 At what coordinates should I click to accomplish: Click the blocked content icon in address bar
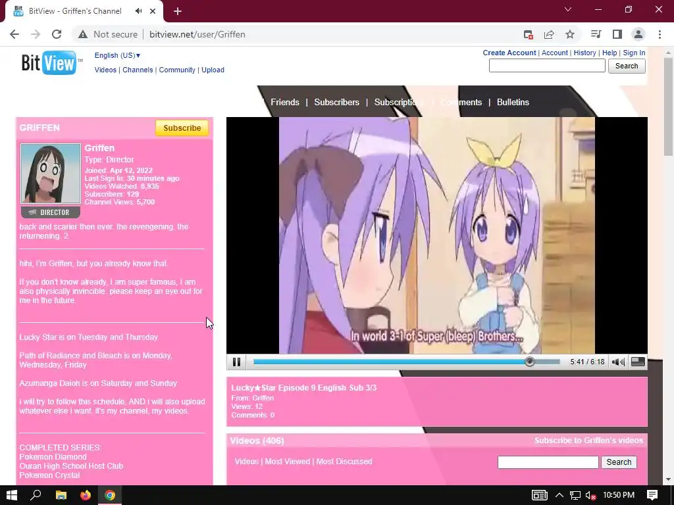click(x=529, y=34)
